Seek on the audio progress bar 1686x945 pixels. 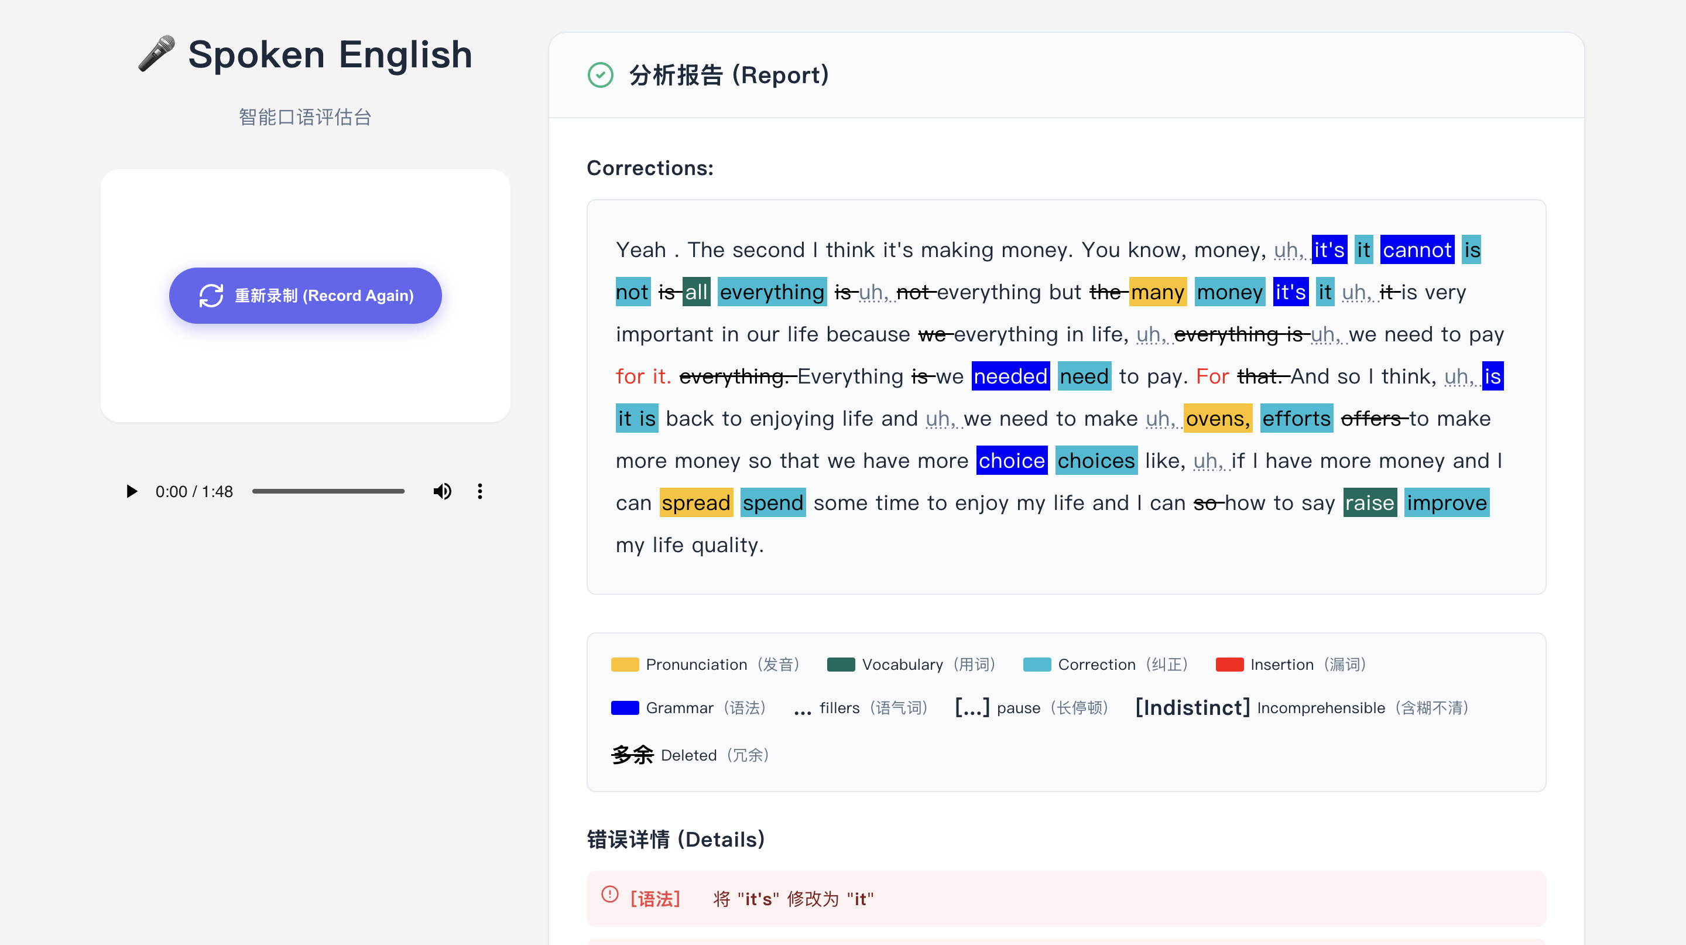328,491
